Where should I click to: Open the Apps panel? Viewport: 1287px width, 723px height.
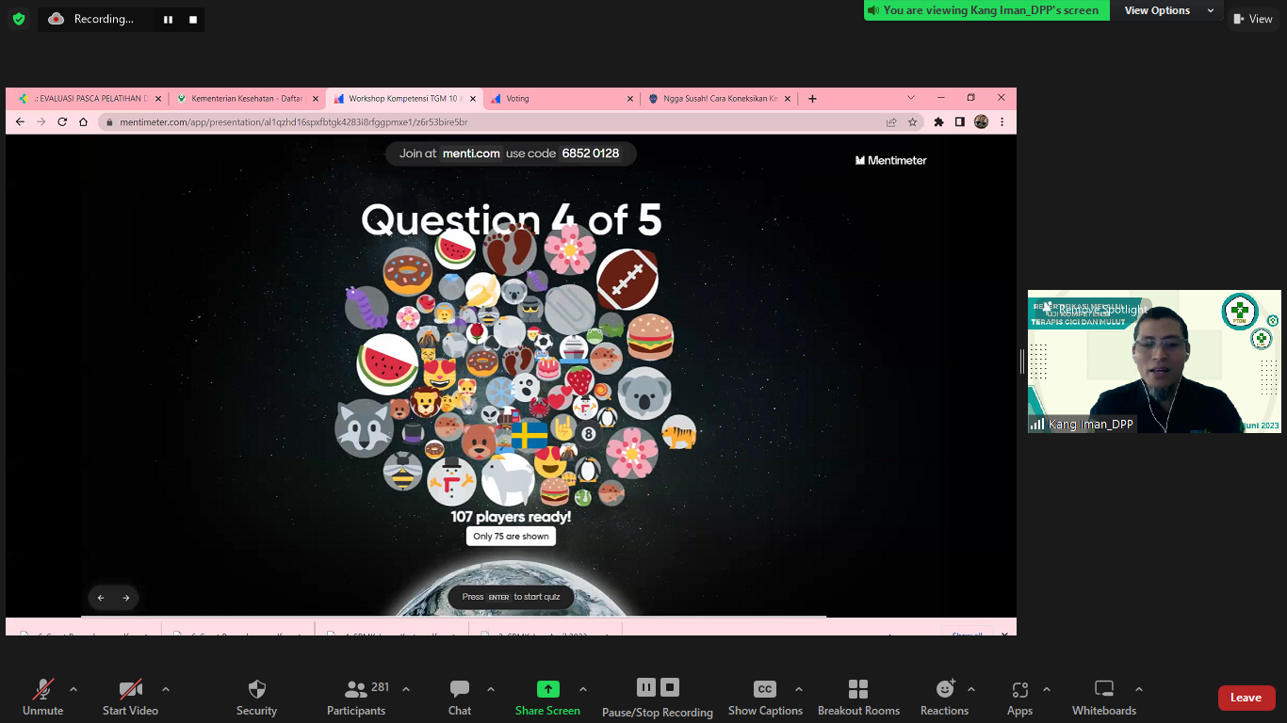coord(1019,698)
